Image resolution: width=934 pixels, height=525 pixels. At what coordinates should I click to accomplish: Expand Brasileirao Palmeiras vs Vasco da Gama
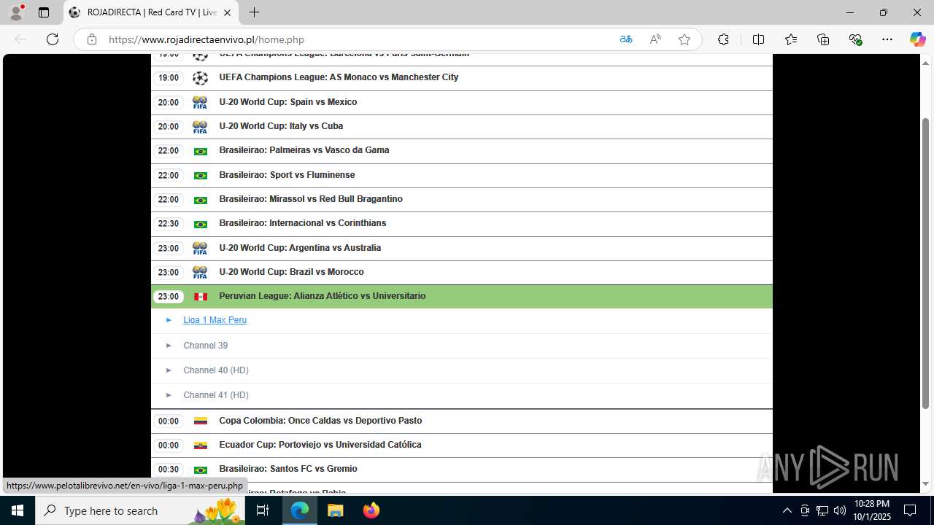[x=462, y=151]
